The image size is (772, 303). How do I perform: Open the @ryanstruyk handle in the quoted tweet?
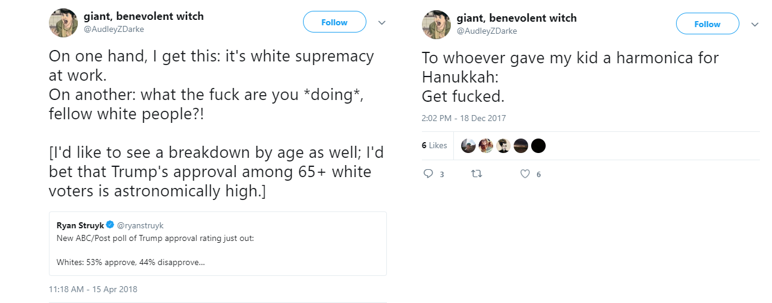[140, 225]
